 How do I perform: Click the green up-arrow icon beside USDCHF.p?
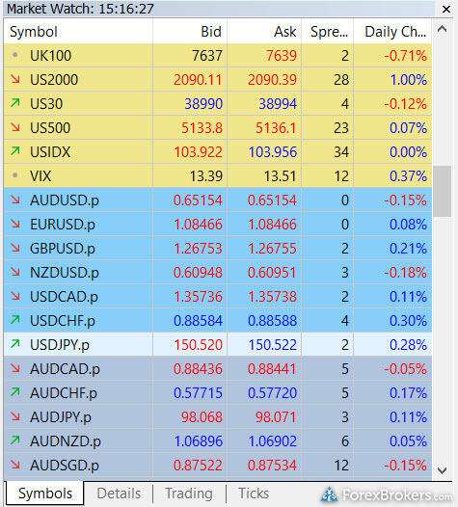coord(14,320)
